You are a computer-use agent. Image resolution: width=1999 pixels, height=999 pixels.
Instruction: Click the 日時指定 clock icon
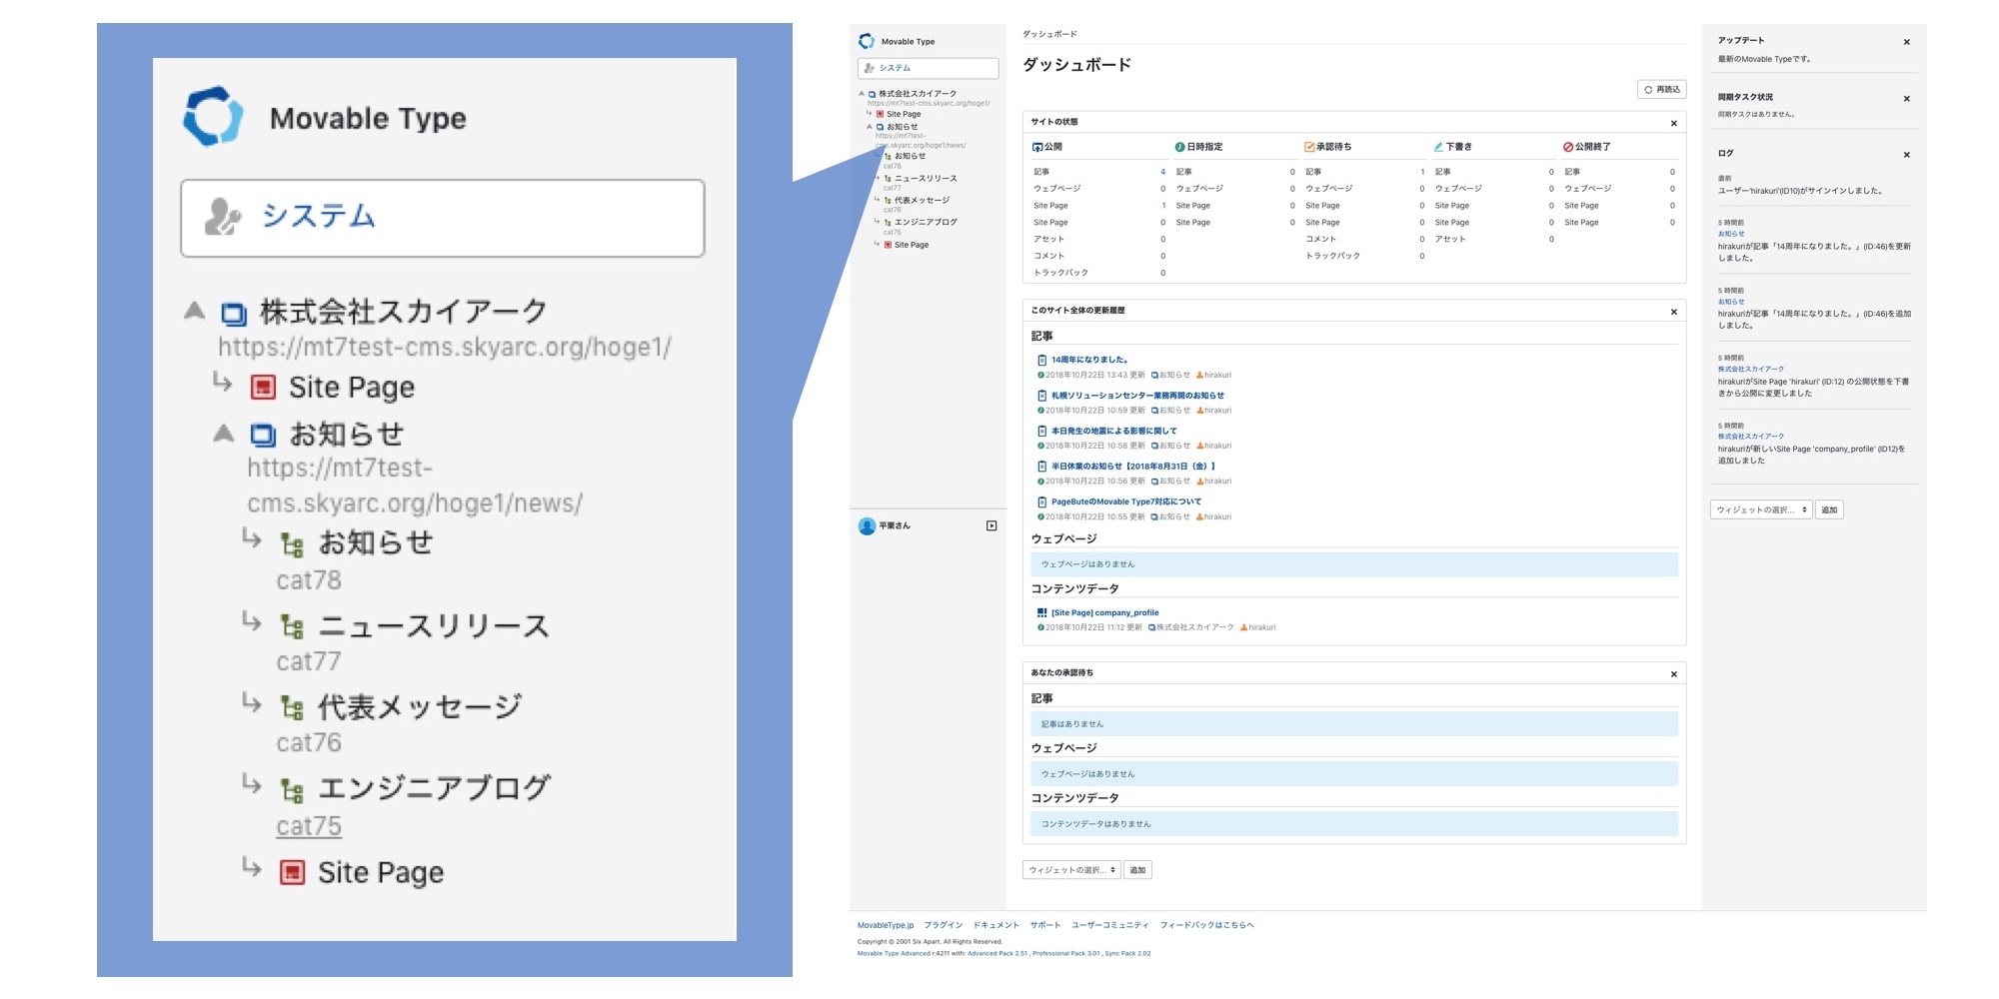coord(1180,147)
